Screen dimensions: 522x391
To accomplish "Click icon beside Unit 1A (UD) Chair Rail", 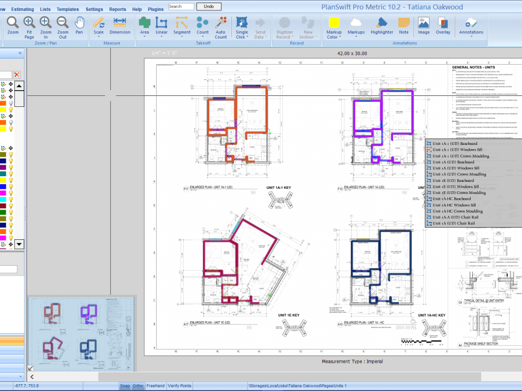I will [x=429, y=223].
